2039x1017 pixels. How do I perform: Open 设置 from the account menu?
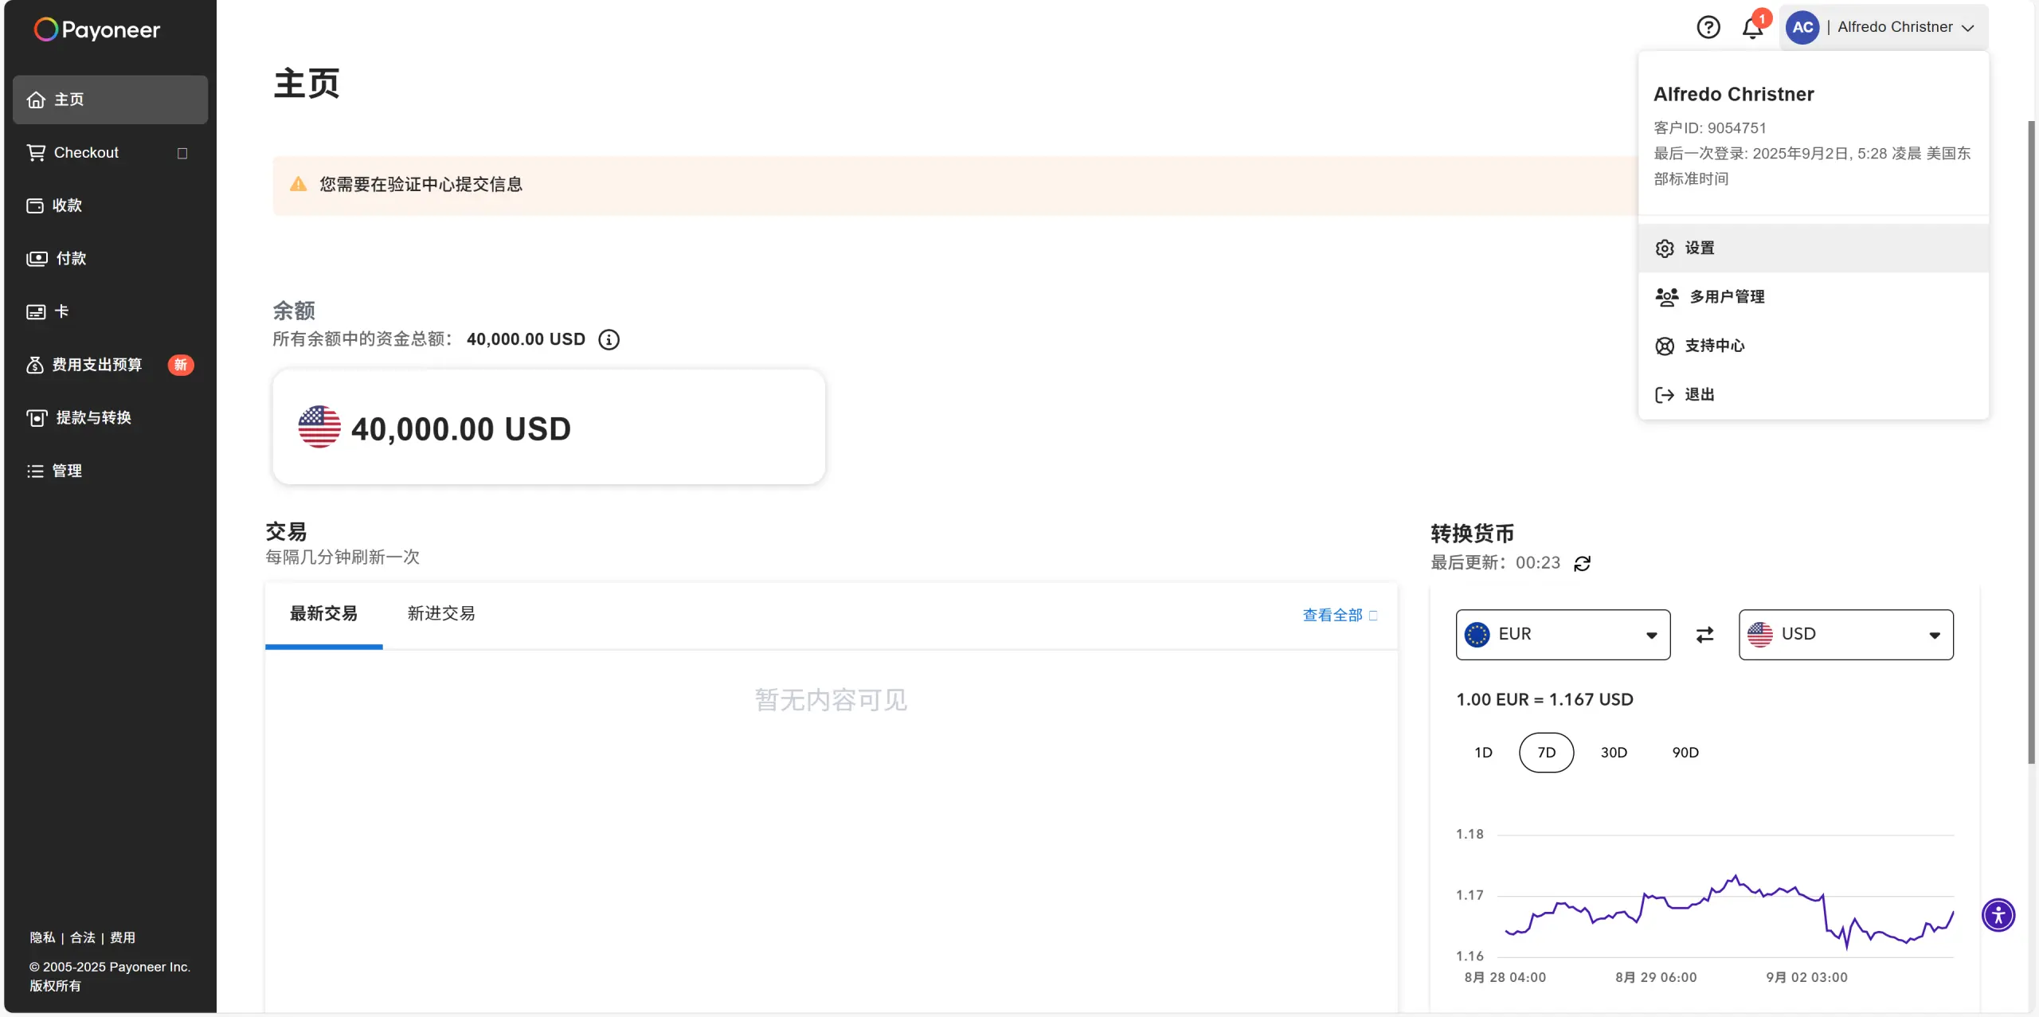(x=1814, y=248)
